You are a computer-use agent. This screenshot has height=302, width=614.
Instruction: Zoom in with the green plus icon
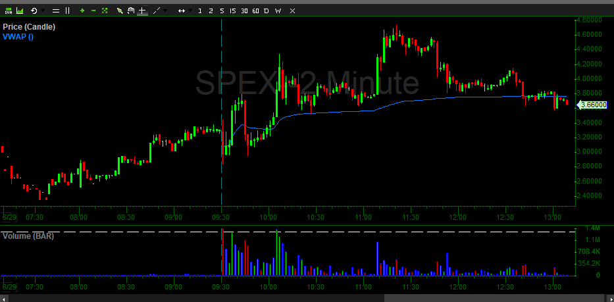(x=82, y=11)
